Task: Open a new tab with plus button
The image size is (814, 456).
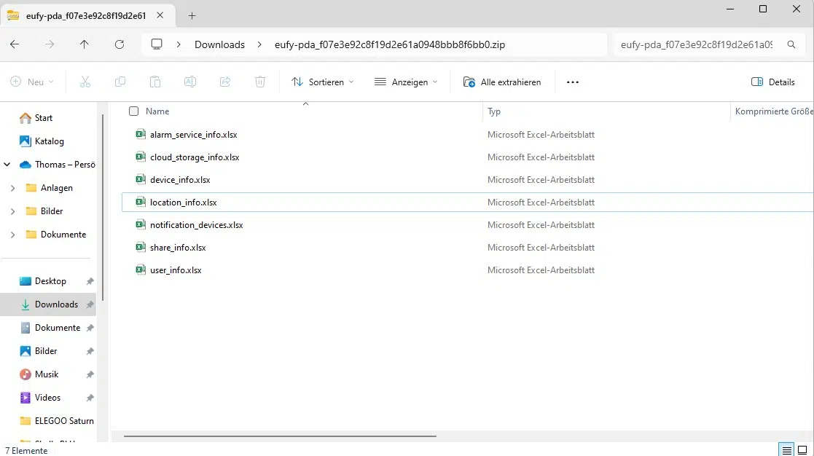Action: pyautogui.click(x=192, y=15)
